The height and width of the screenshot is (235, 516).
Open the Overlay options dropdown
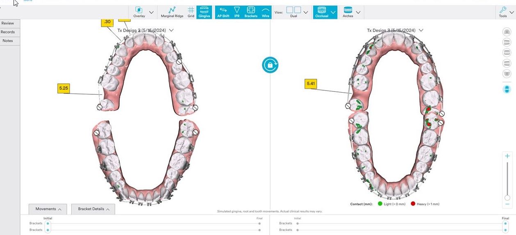[151, 12]
